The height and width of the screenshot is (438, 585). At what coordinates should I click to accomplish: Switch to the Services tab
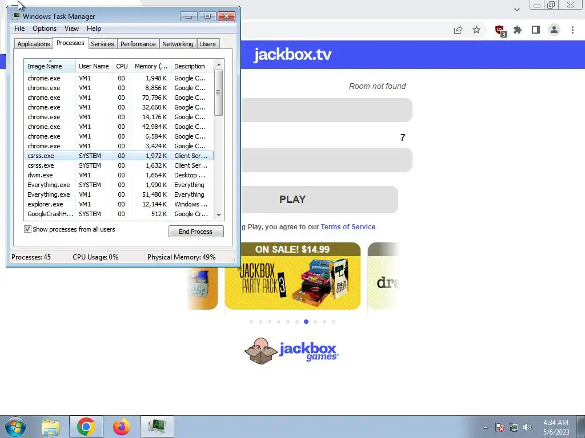click(x=103, y=44)
